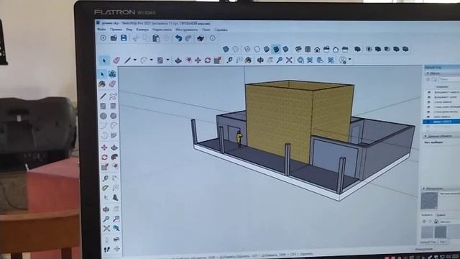This screenshot has width=460, height=259.
Task: Select the highlighted blue tag row
Action: click(x=441, y=122)
